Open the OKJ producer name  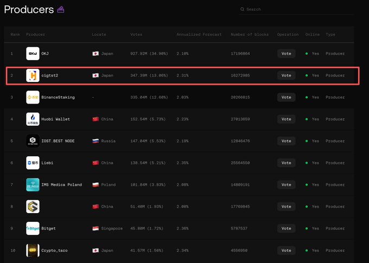(x=45, y=54)
